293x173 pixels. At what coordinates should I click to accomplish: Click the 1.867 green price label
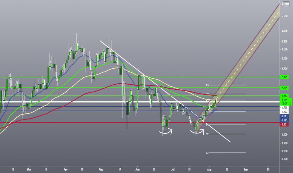click(x=284, y=96)
